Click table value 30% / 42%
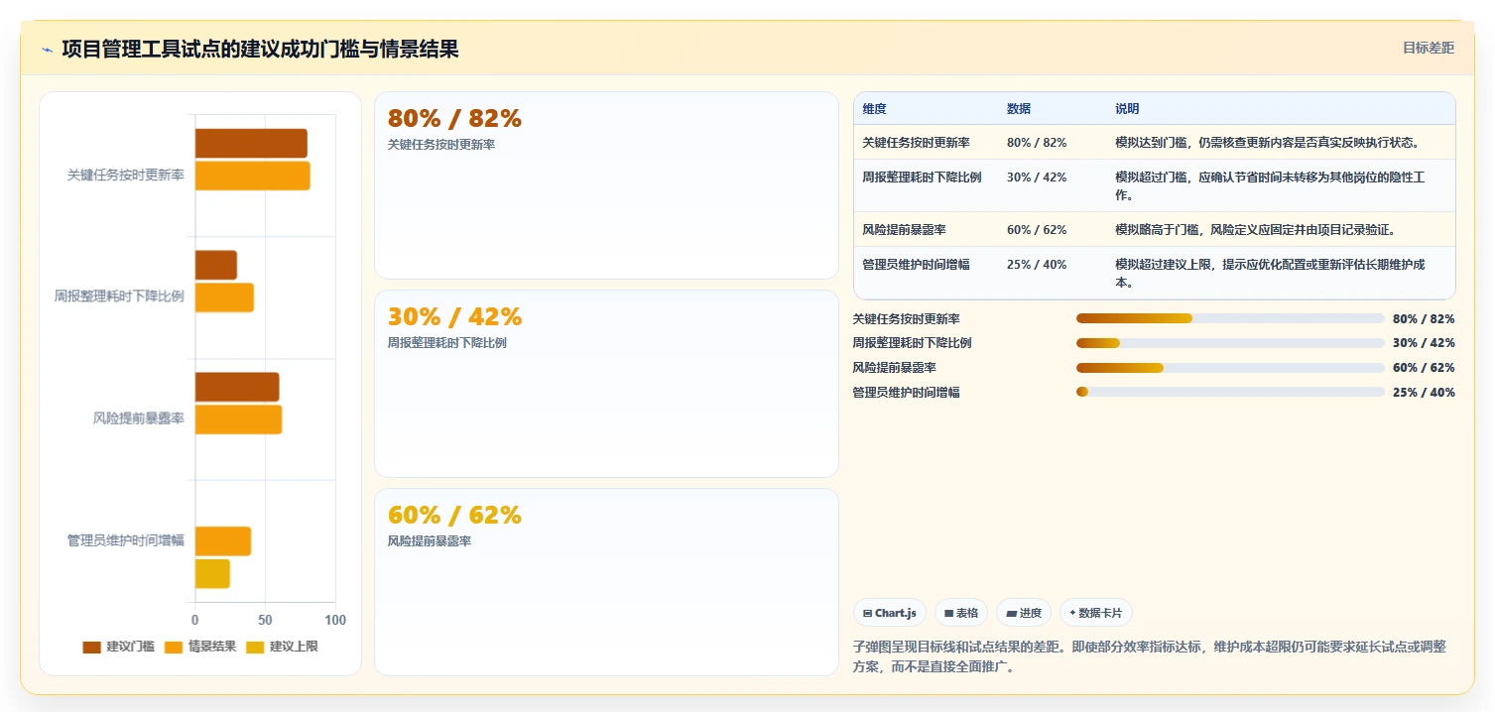Viewport: 1495px width, 712px height. [x=1036, y=177]
